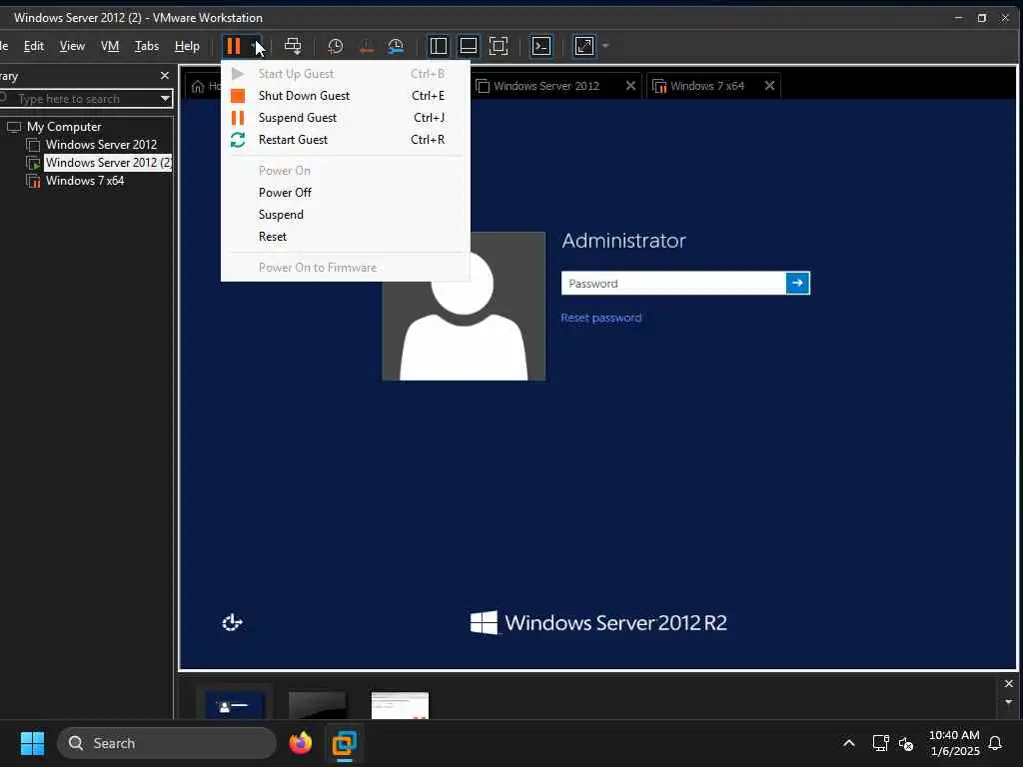Switch to the Windows Server 2012 tab
Screen dimensions: 1023x767
tap(546, 86)
